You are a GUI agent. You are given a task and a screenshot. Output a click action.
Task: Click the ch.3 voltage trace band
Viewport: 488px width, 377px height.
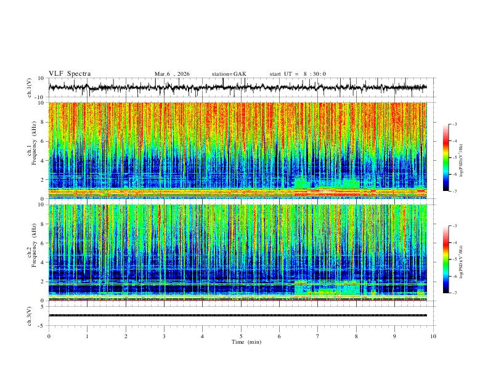pos(238,315)
